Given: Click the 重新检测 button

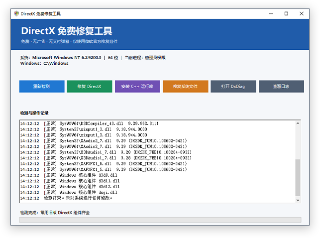Looking at the screenshot, I should [x=42, y=86].
